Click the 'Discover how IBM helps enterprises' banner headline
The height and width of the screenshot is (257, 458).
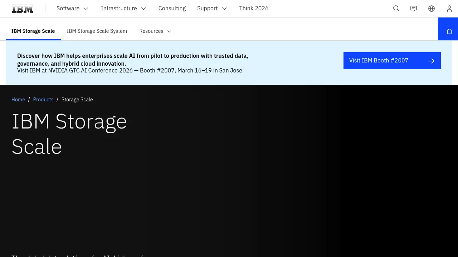[x=133, y=60]
